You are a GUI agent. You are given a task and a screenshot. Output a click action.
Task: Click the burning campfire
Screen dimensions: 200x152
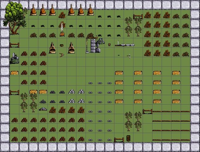[x=62, y=34]
